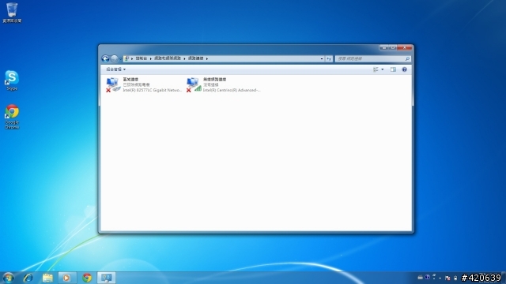
Task: Launch Internet Explorer from taskbar
Action: point(28,278)
